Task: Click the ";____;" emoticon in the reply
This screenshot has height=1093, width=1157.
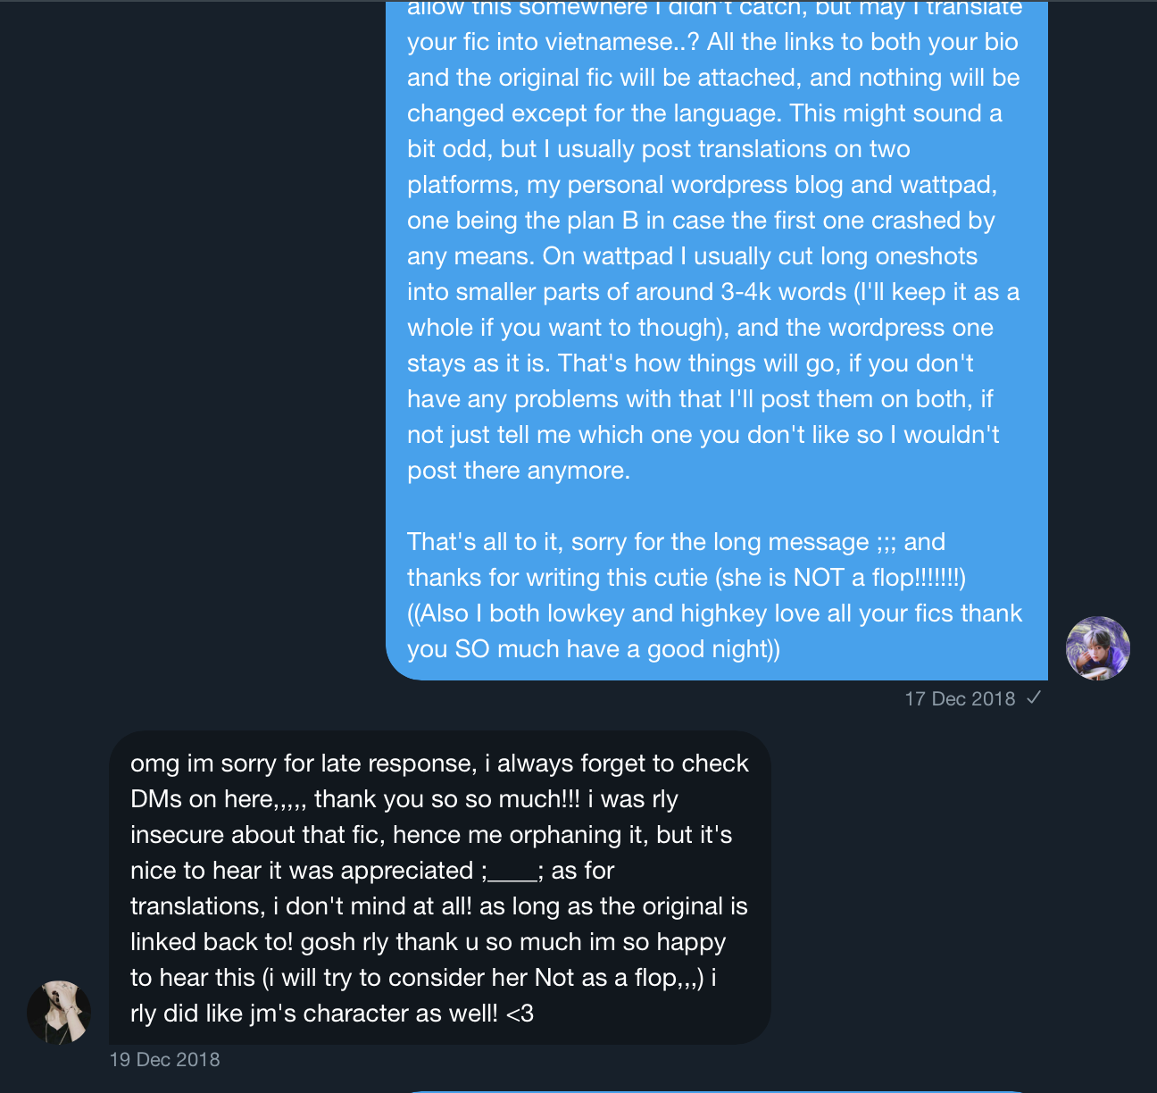Action: [512, 871]
